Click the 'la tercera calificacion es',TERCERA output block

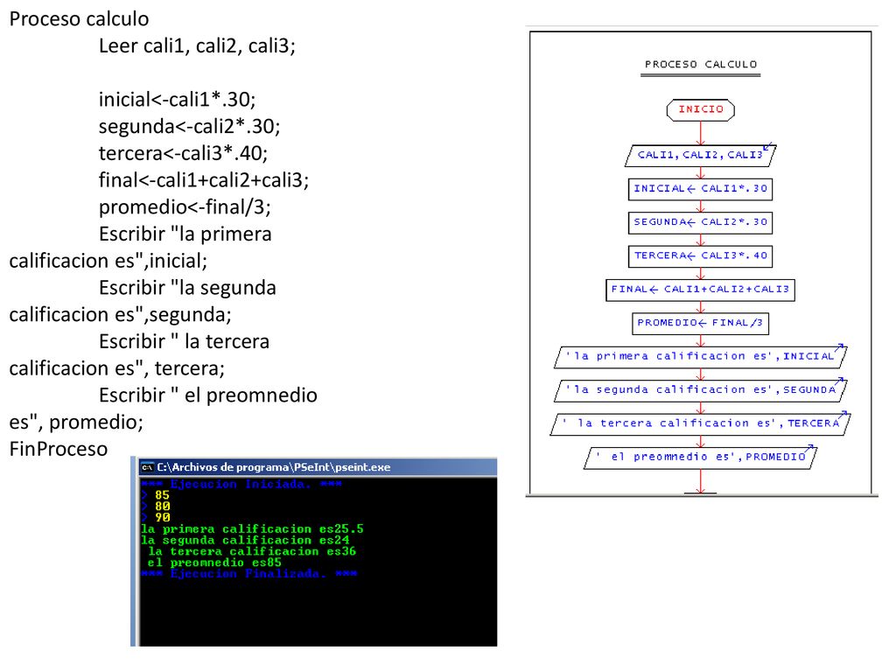(701, 424)
